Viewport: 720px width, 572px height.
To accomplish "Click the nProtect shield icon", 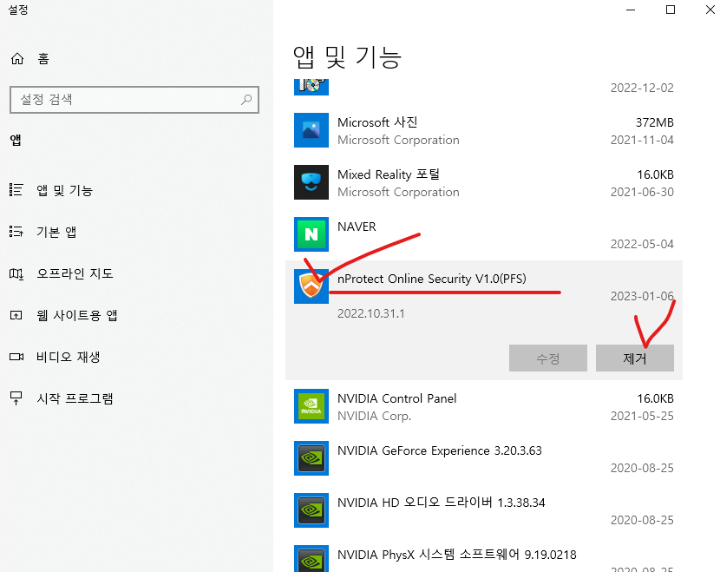I will (x=311, y=286).
